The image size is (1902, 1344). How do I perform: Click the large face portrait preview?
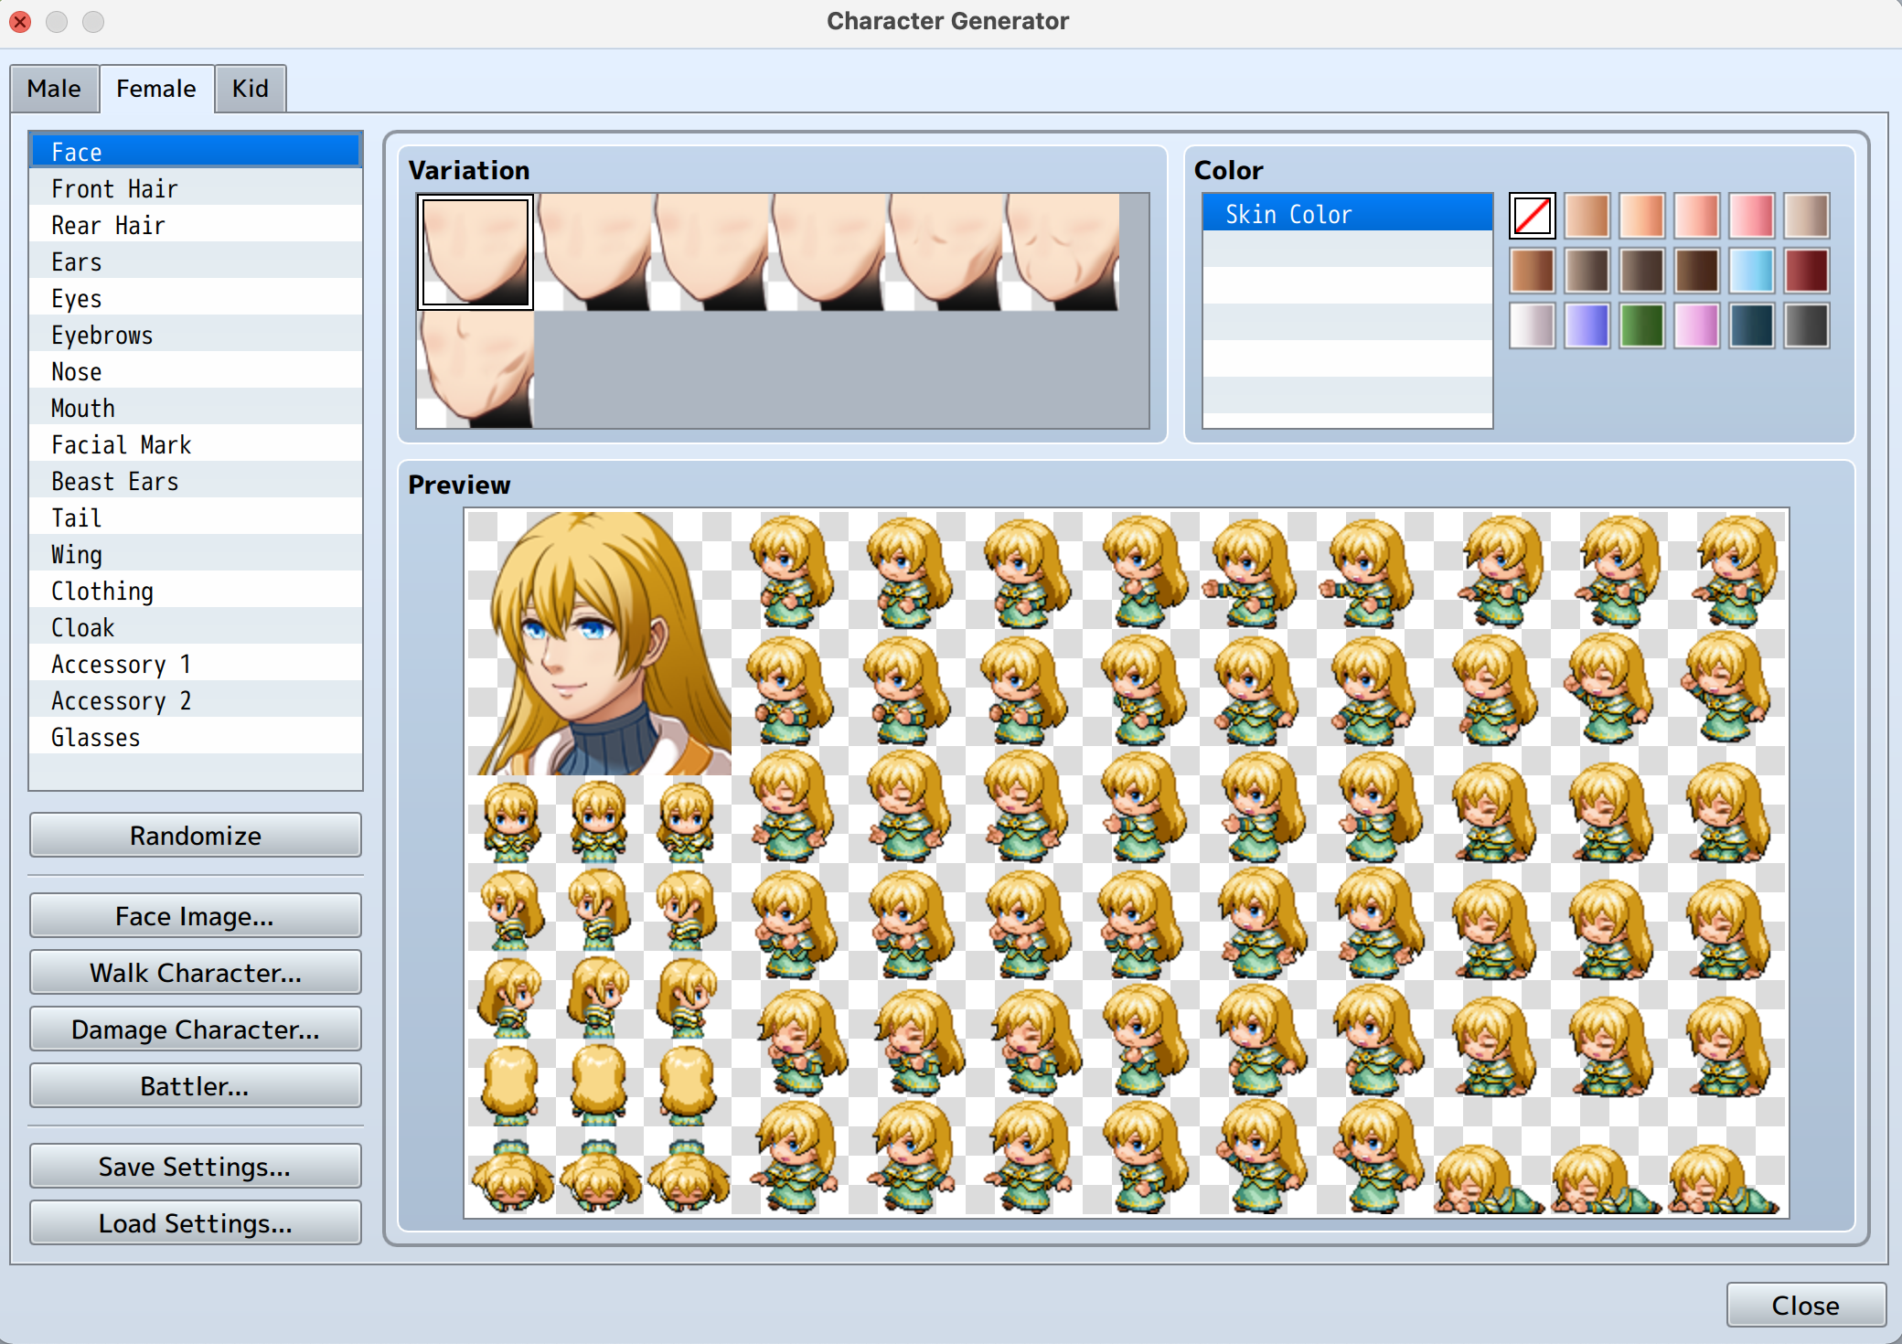click(x=599, y=643)
